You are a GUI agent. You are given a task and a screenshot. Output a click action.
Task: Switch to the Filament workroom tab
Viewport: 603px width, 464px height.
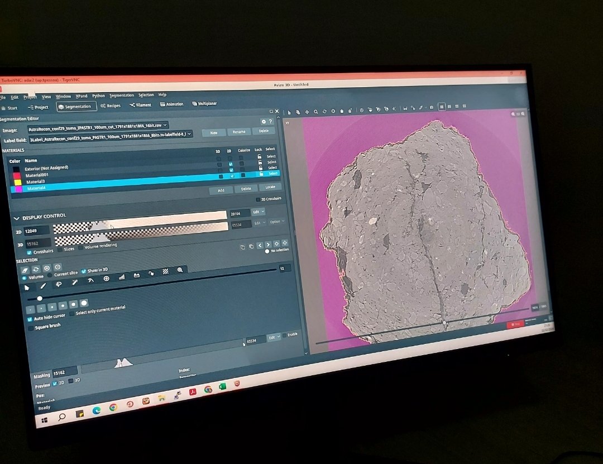click(x=141, y=104)
